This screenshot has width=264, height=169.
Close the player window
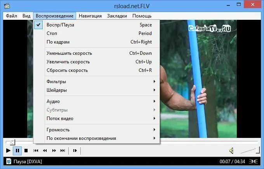[x=253, y=5]
